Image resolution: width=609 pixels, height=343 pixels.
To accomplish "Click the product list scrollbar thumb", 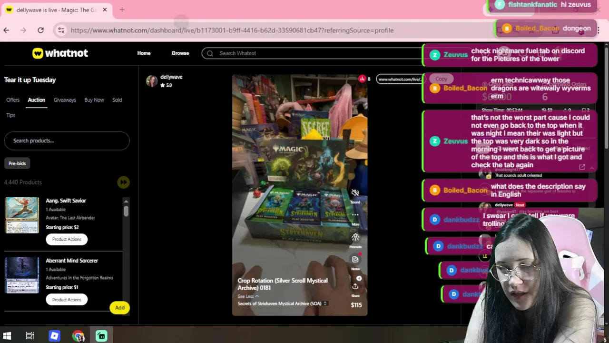I will pyautogui.click(x=126, y=211).
